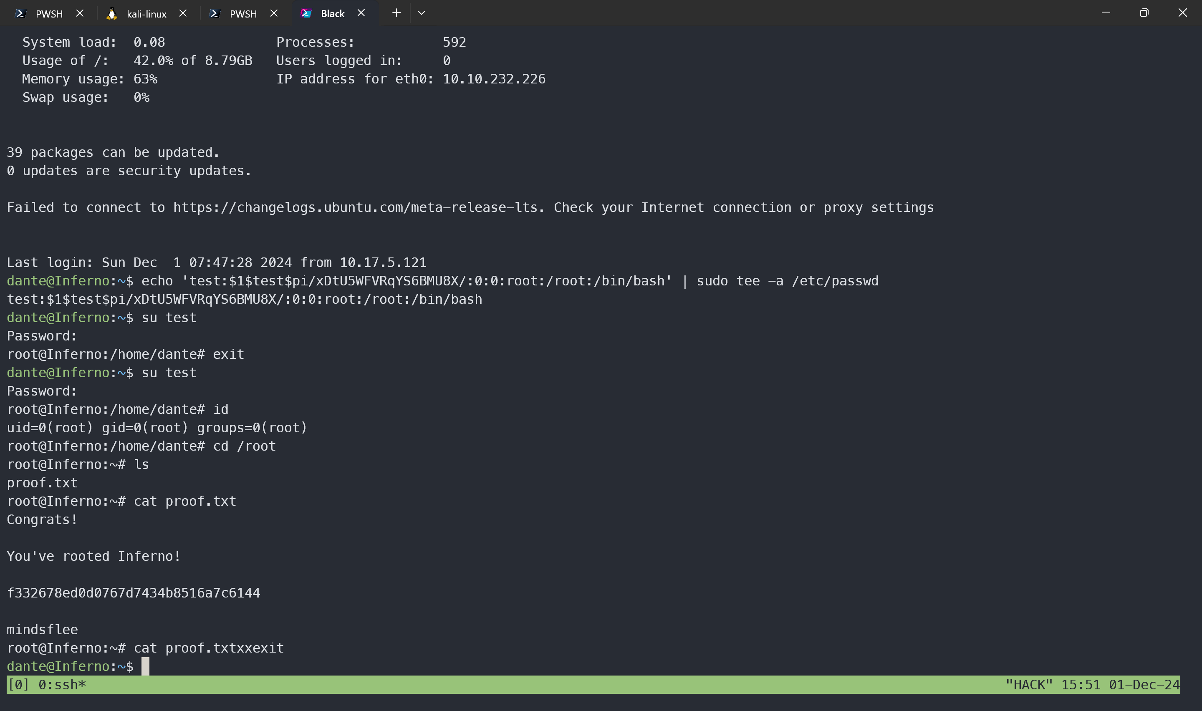
Task: Close the terminal window
Action: pyautogui.click(x=1182, y=13)
